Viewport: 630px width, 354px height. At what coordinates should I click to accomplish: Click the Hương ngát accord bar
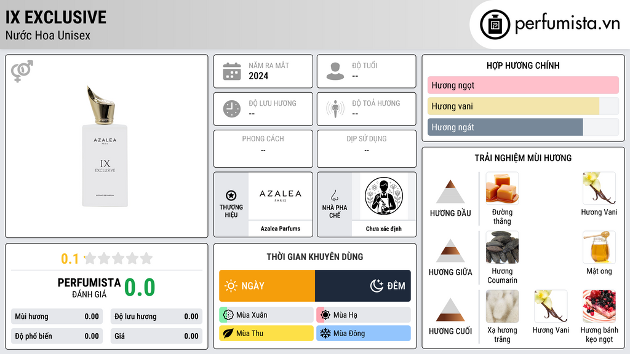pos(523,127)
